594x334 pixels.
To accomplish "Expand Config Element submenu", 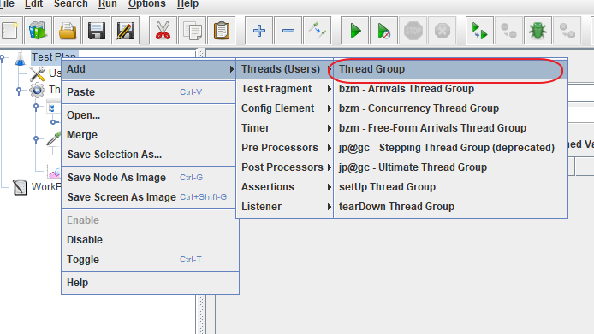I will tap(285, 108).
